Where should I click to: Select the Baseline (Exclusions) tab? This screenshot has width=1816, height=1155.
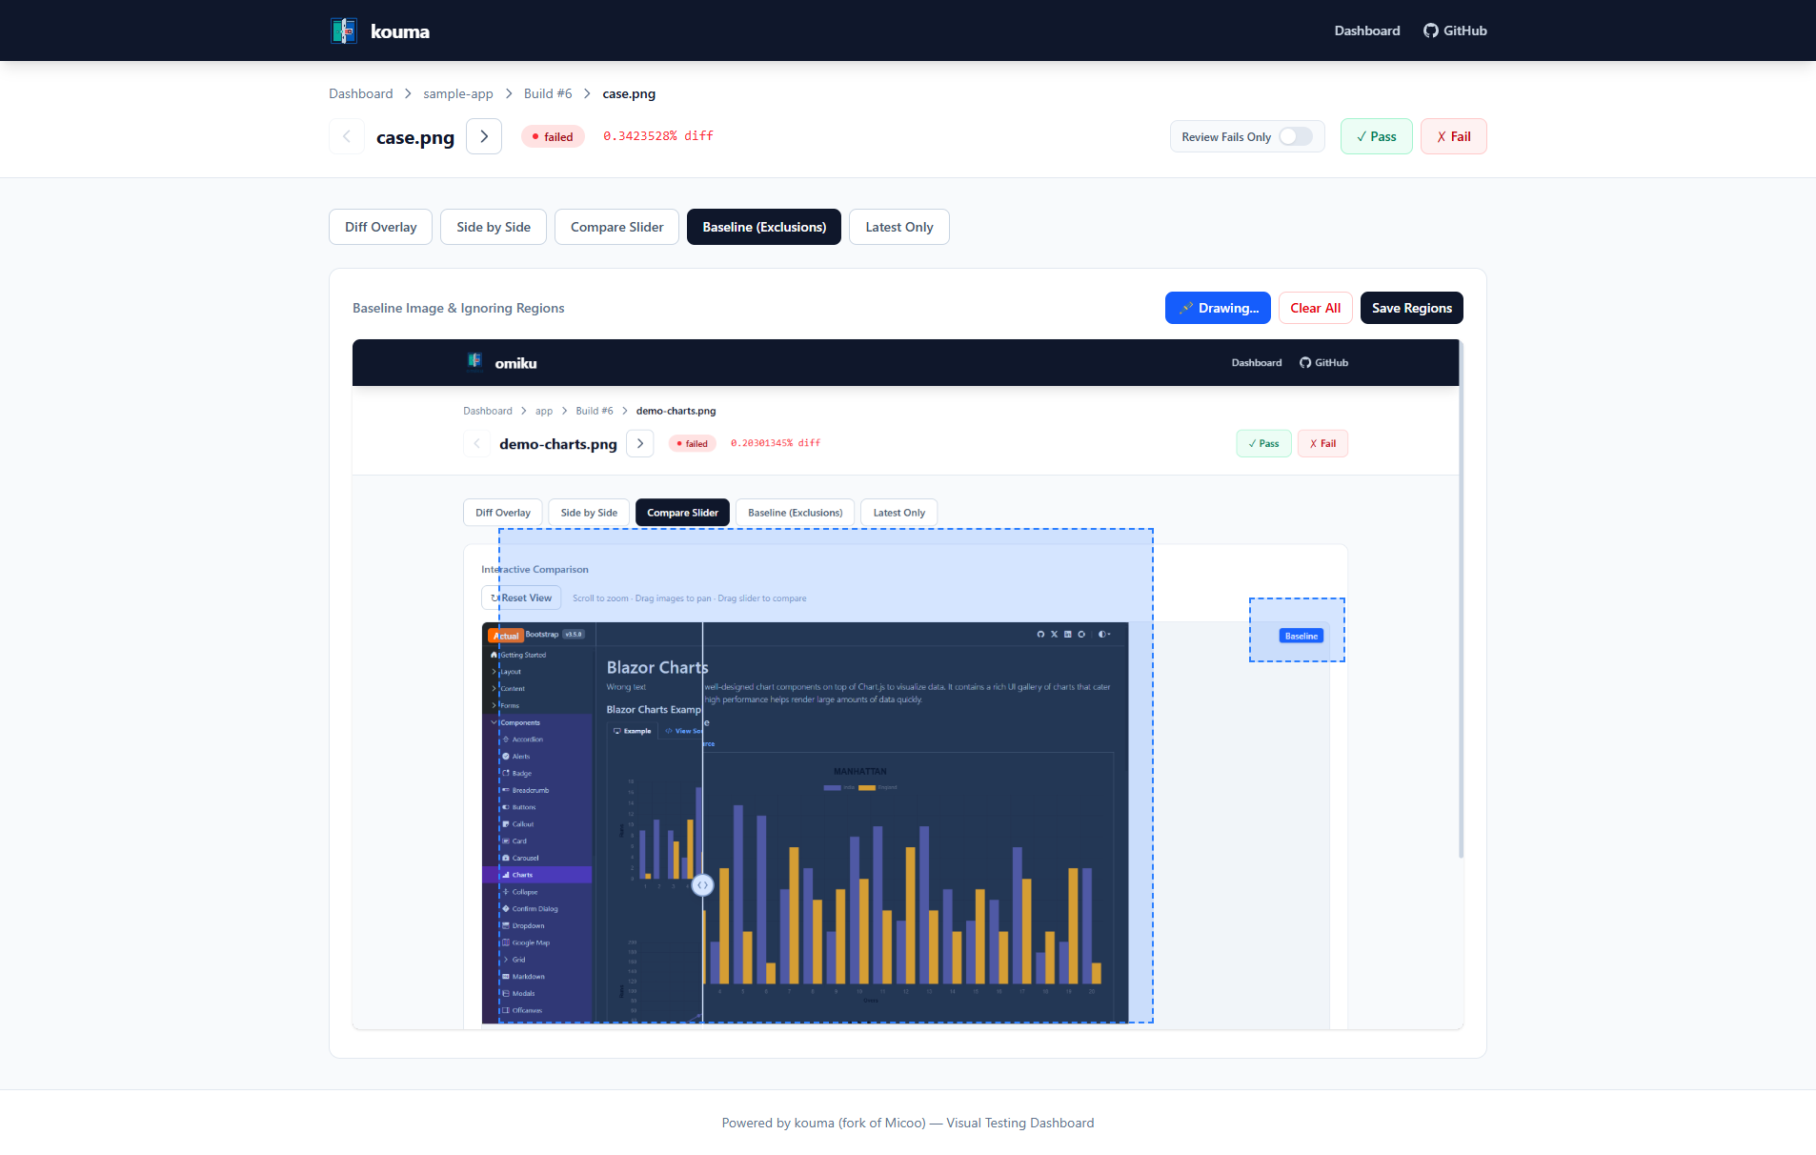pos(763,227)
